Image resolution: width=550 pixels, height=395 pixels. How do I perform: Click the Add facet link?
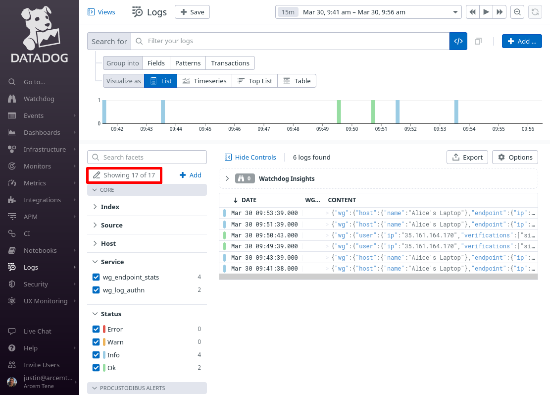191,175
